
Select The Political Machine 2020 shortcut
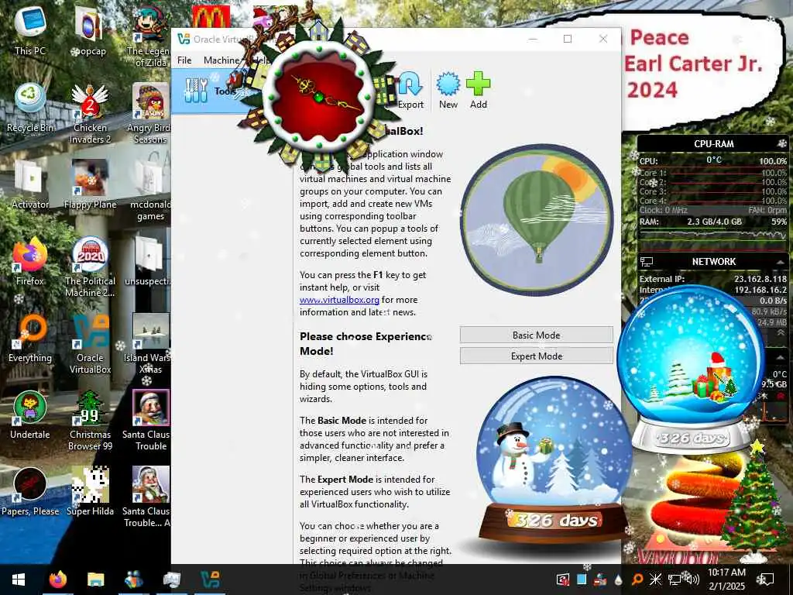(x=90, y=267)
